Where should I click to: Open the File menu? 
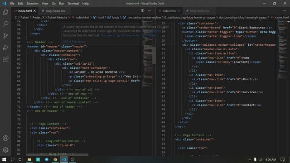click(12, 4)
